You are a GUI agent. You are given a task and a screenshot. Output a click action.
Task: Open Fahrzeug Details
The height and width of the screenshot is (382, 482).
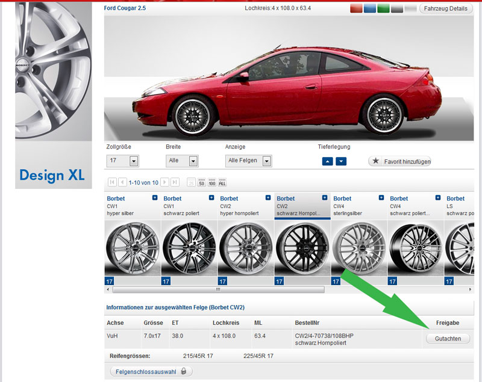click(x=445, y=8)
